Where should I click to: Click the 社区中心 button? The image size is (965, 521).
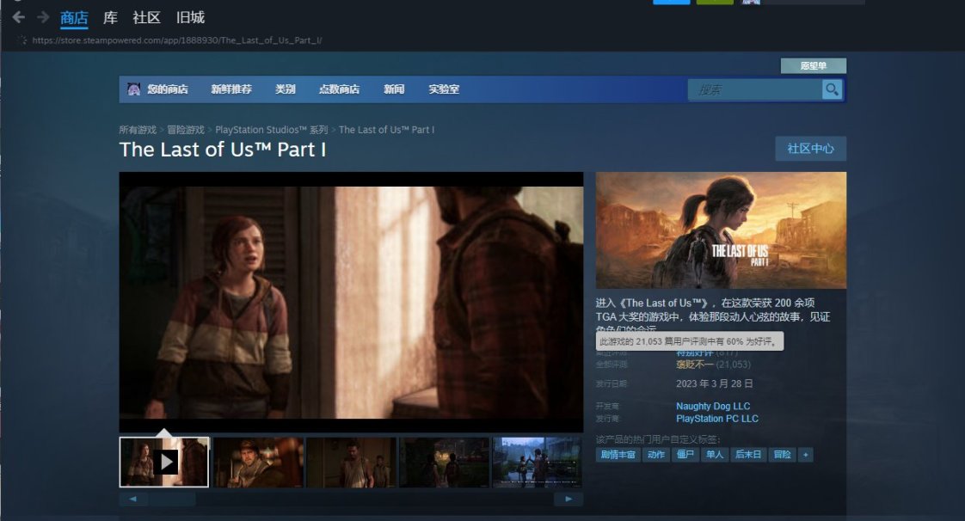(810, 149)
